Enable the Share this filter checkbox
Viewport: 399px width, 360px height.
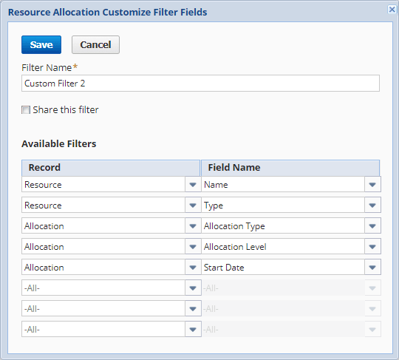point(26,110)
